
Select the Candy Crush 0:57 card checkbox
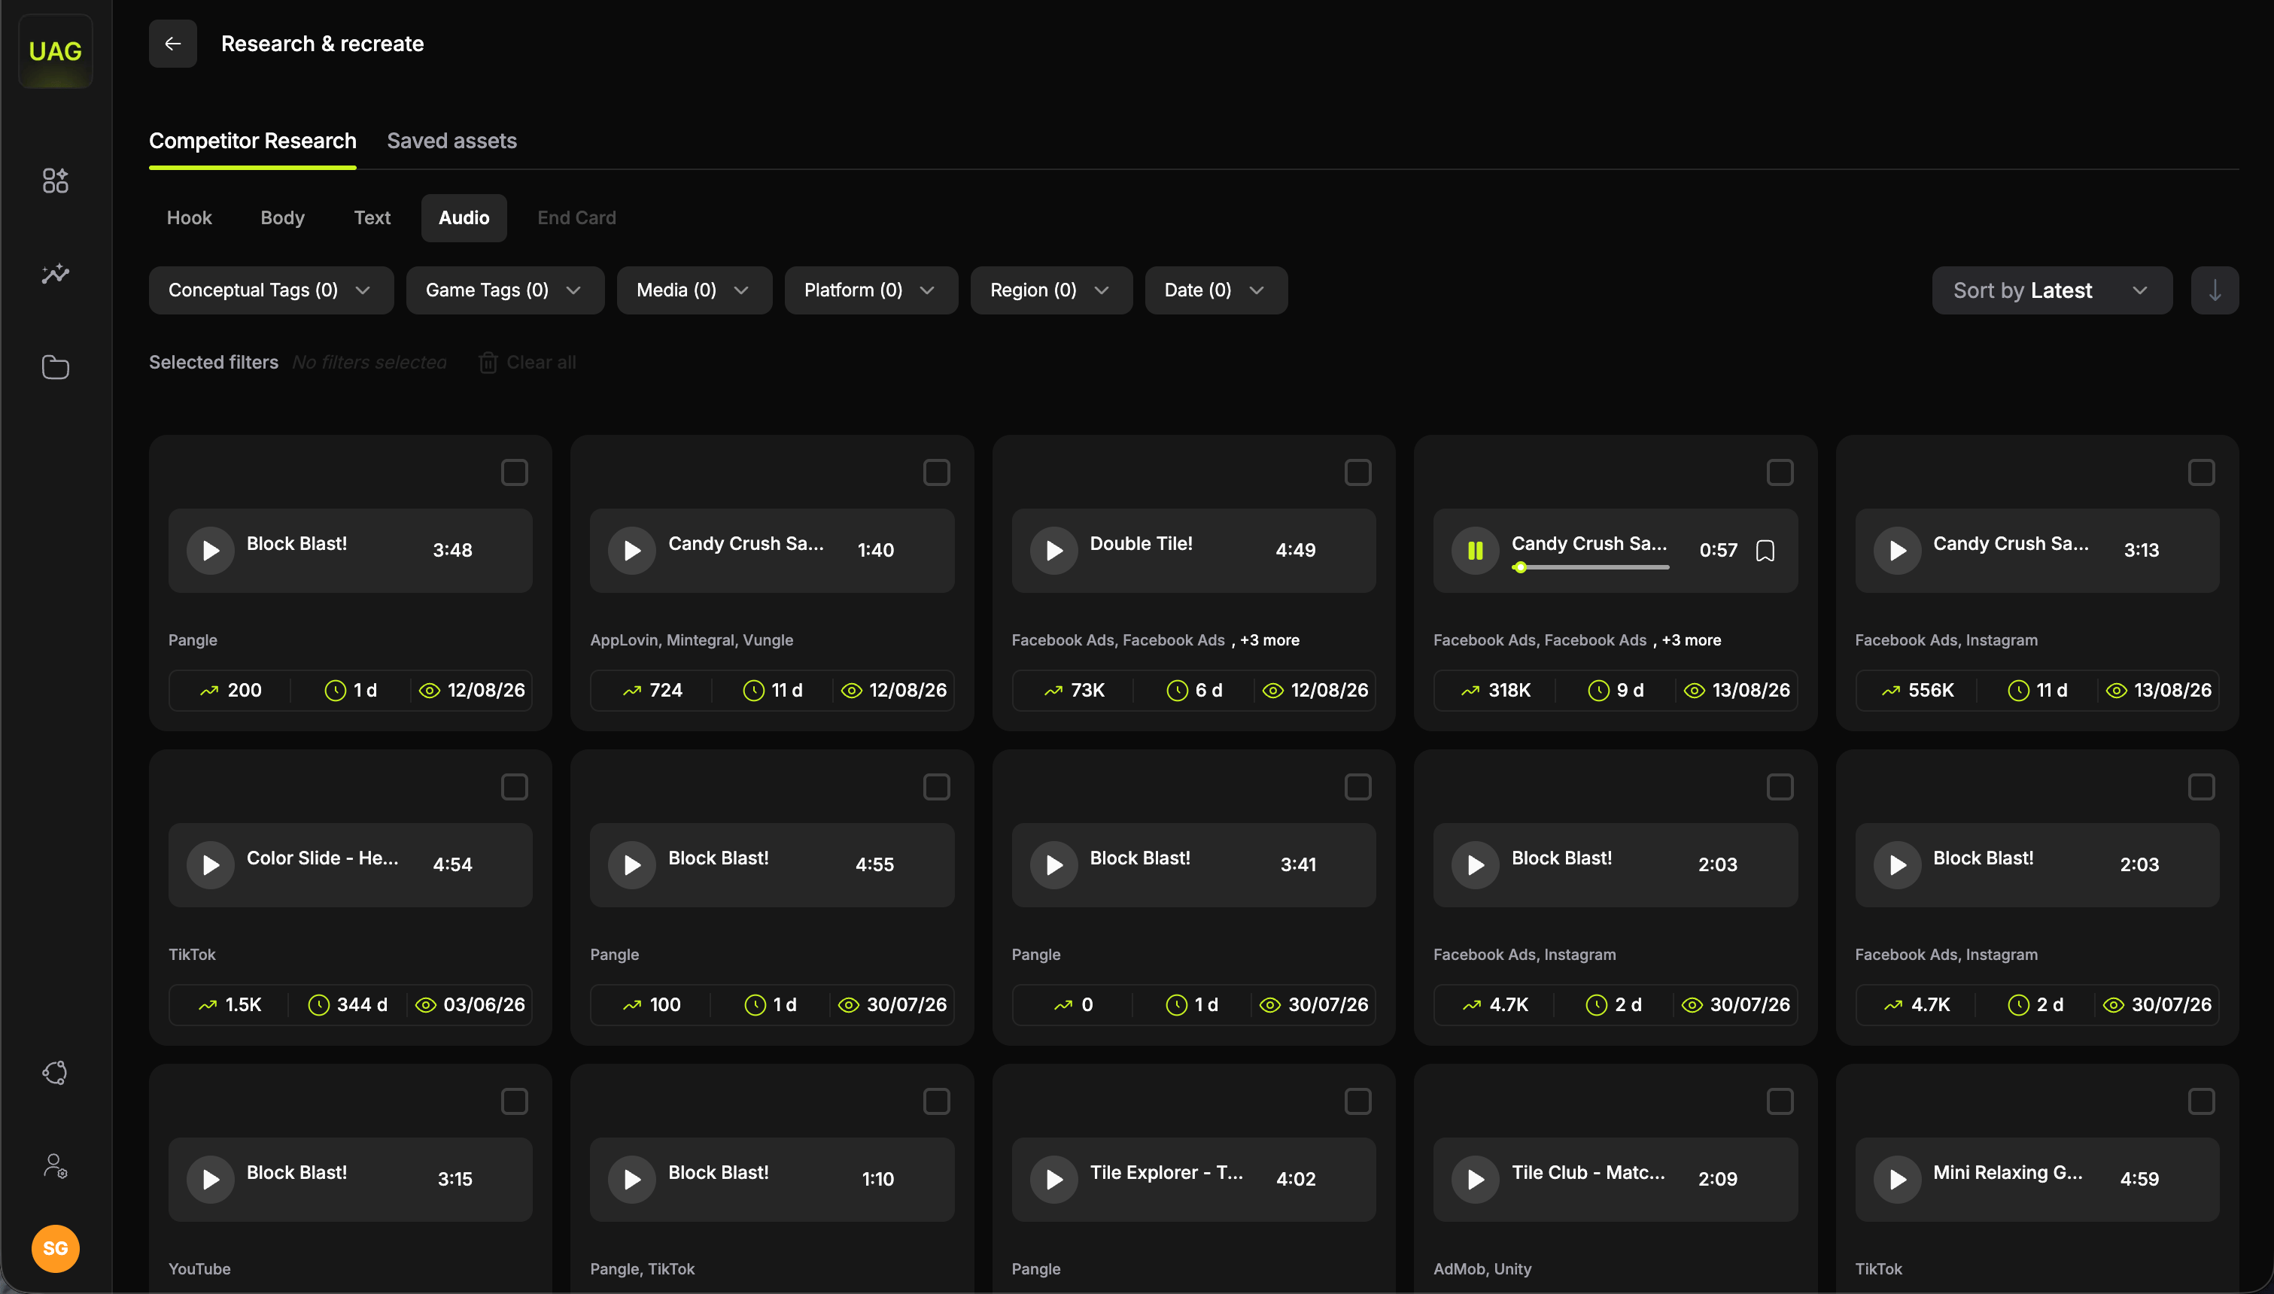click(x=1780, y=472)
